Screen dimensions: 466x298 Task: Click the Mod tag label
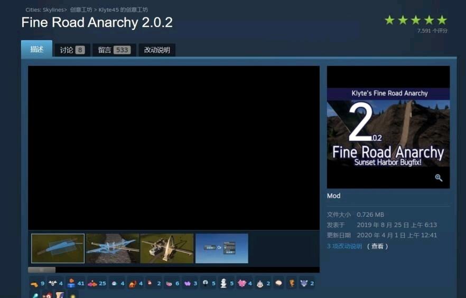coord(334,196)
